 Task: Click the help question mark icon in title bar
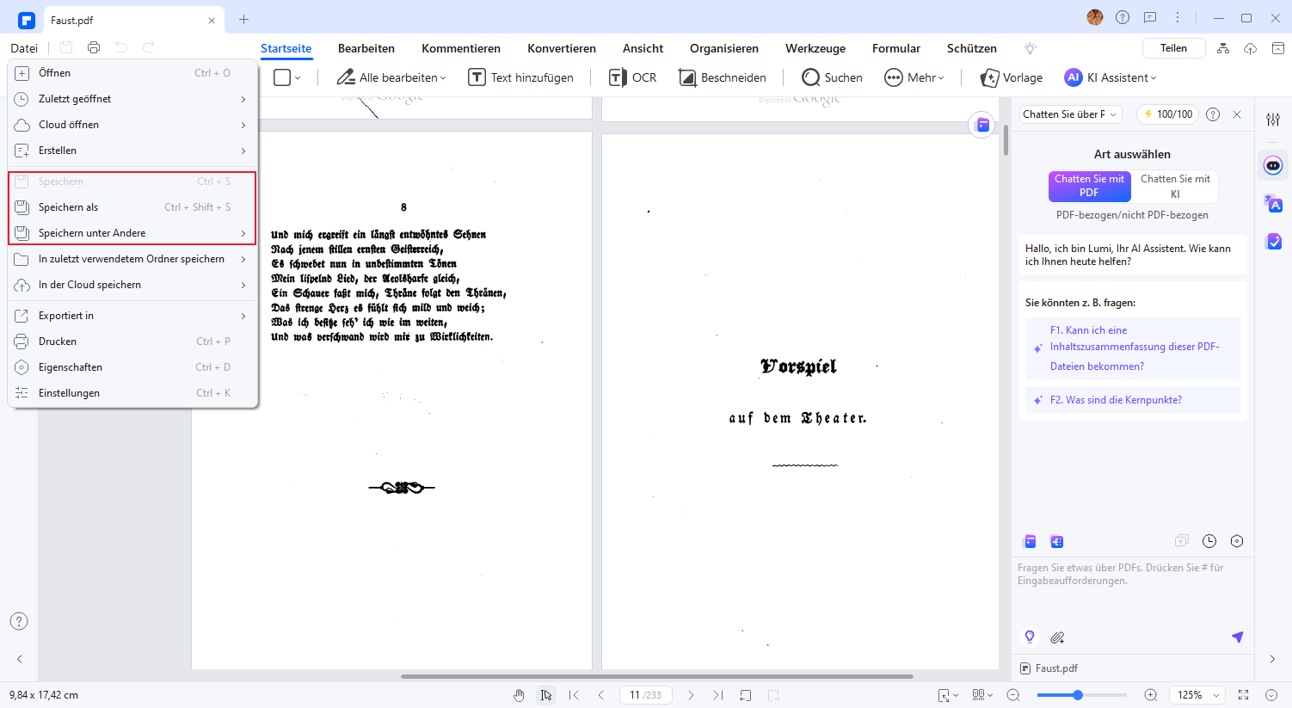(x=1123, y=17)
